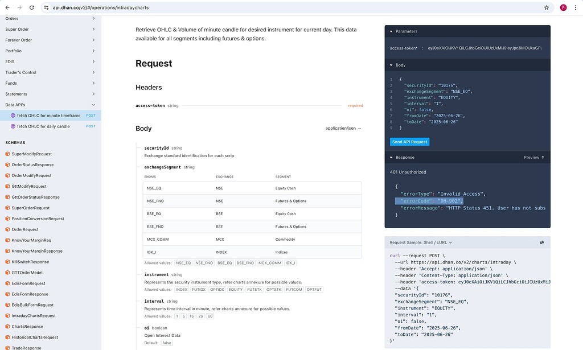Click the access-token value field
583x350 pixels.
pos(485,48)
